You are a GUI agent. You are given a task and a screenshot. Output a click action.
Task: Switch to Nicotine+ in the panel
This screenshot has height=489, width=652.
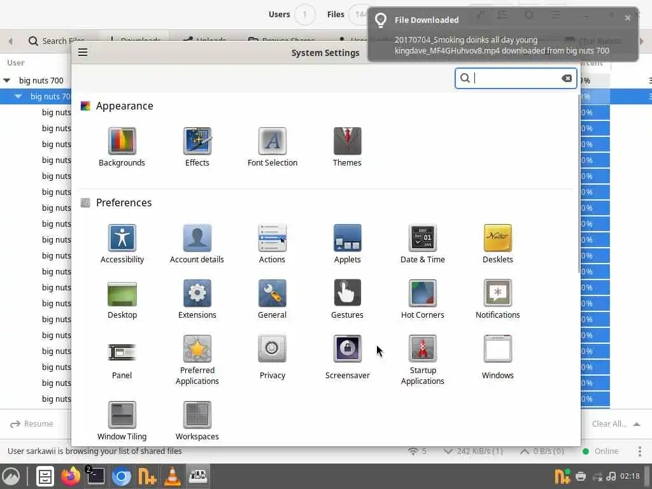[147, 476]
